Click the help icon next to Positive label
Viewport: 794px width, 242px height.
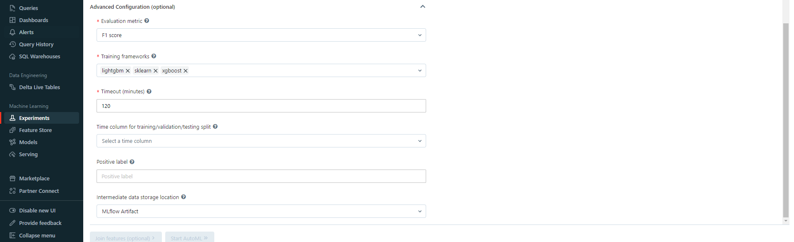[132, 162]
